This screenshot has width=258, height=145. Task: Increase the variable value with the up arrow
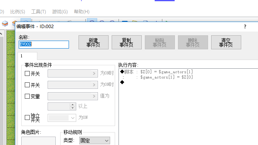[72, 105]
